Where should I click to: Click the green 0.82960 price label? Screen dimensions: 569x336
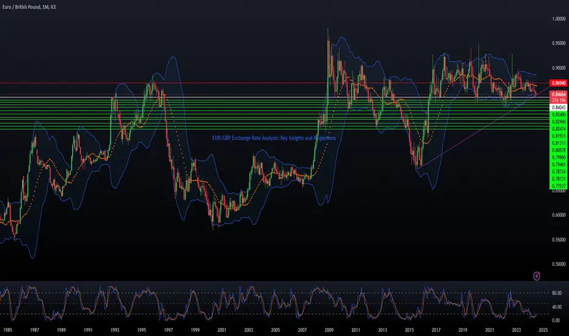(559, 122)
